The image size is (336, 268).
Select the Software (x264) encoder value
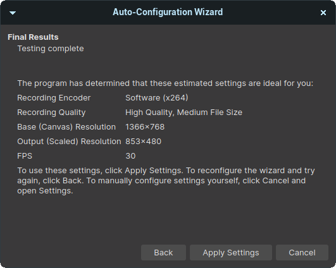[x=157, y=98]
